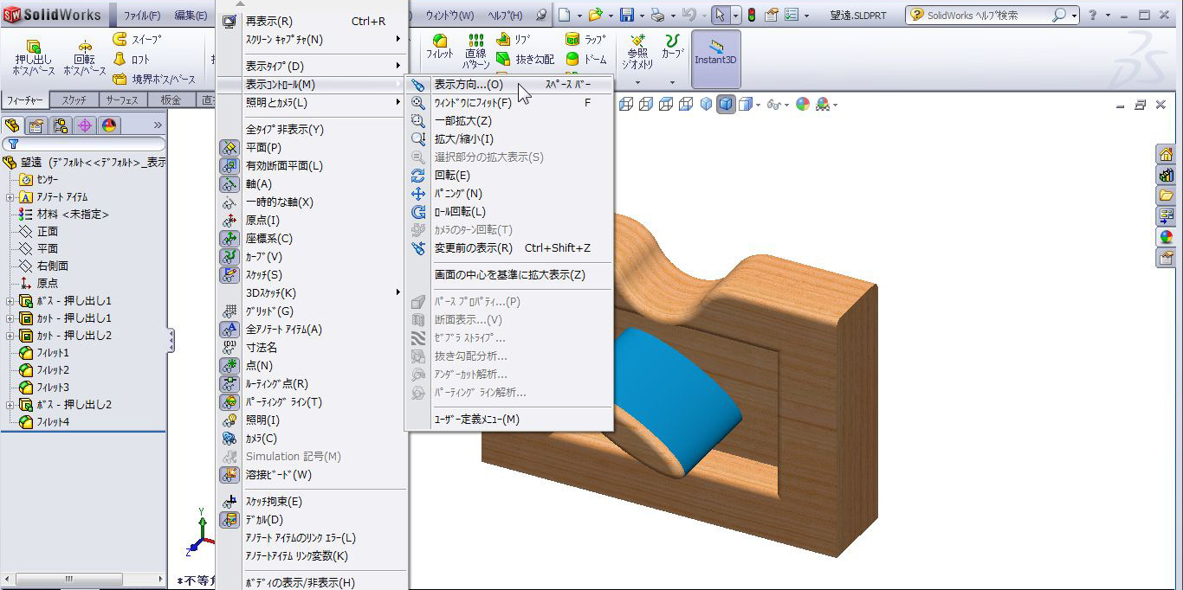This screenshot has height=590, width=1183.
Task: Click the ドーム dome tool
Action: point(586,60)
